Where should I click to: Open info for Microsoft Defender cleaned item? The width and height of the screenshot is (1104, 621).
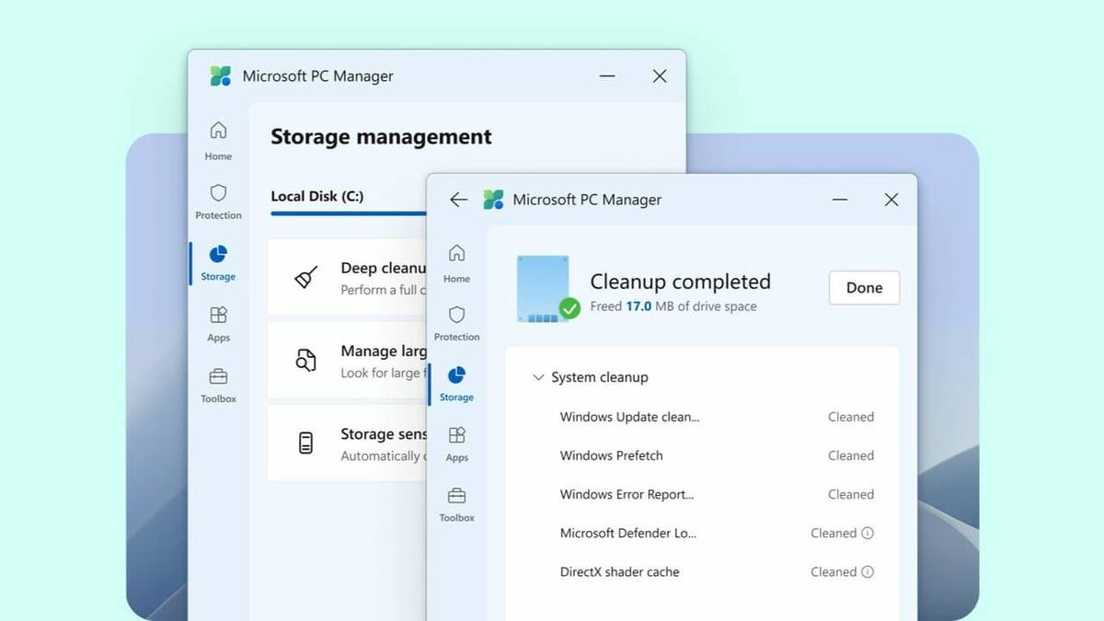868,533
